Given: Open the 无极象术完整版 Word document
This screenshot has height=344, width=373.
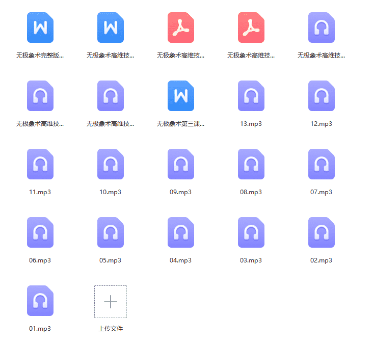Looking at the screenshot, I should (x=40, y=28).
